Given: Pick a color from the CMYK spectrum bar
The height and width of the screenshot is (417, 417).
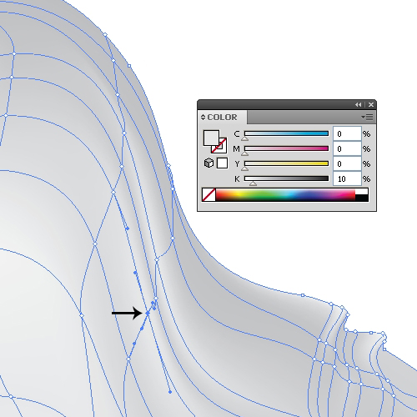Looking at the screenshot, I should 285,194.
